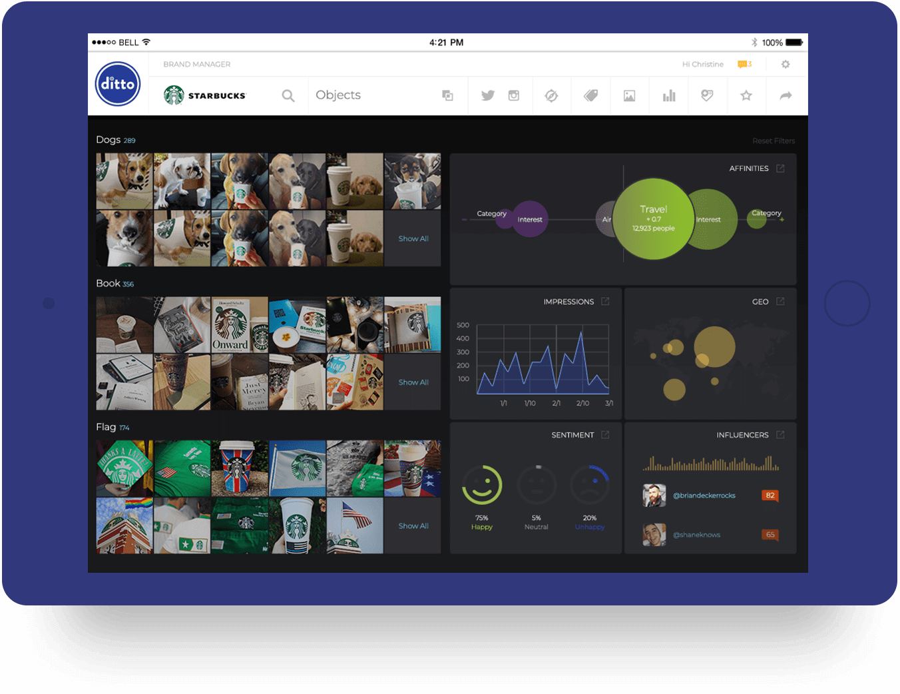Click the Bluetooth status icon
This screenshot has width=900, height=694.
coord(754,42)
